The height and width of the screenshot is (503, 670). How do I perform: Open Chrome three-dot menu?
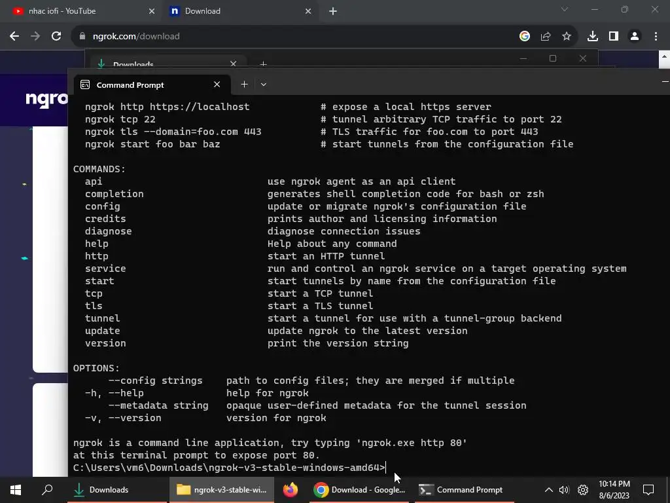tap(656, 37)
